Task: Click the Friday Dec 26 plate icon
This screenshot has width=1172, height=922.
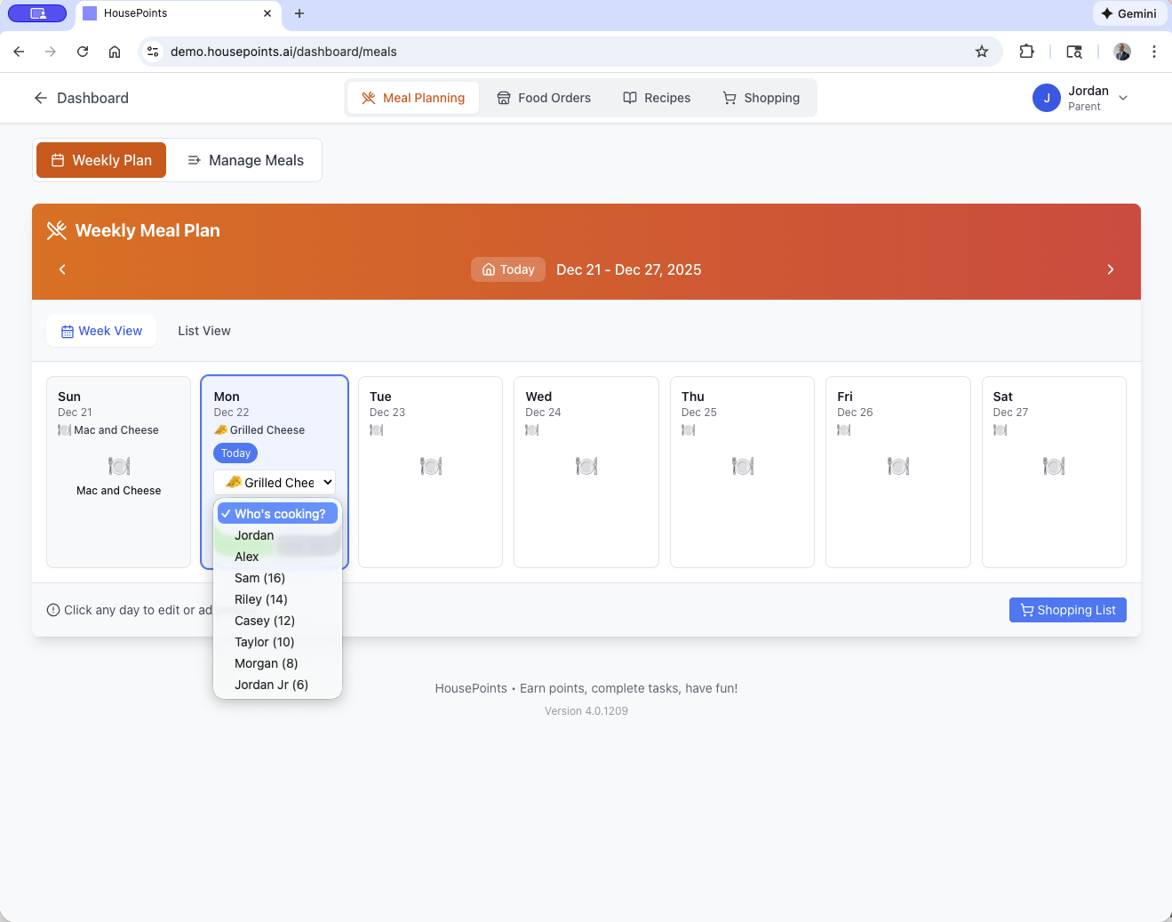Action: click(898, 466)
